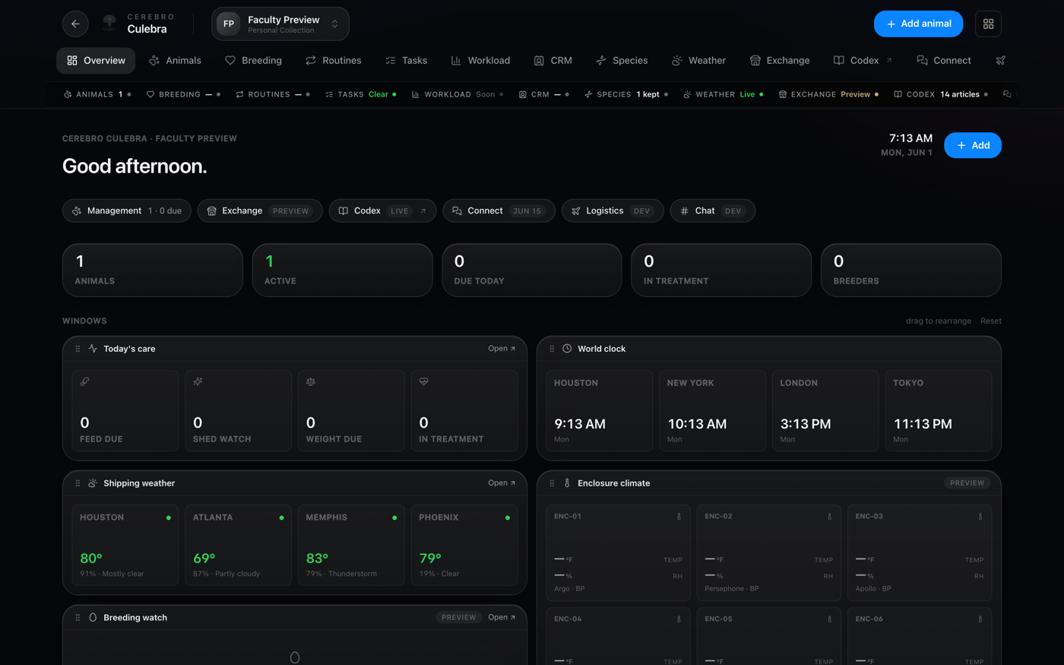Viewport: 1064px width, 665px height.
Task: Click the ENC-01 thermometer icon
Action: 679,517
